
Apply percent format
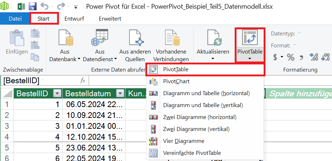(x=290, y=57)
